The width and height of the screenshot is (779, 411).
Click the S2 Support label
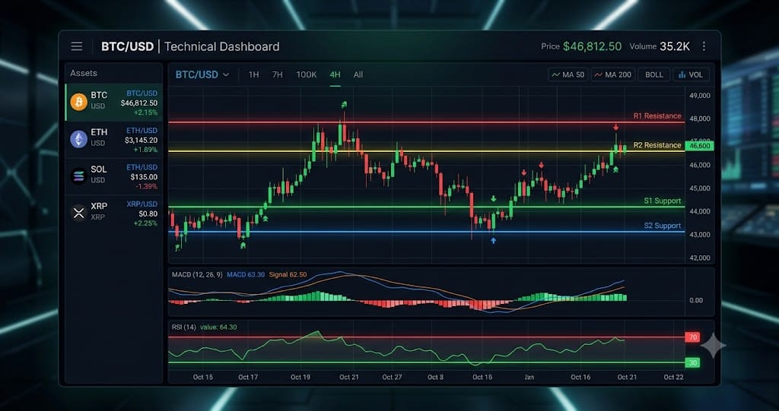pyautogui.click(x=663, y=226)
